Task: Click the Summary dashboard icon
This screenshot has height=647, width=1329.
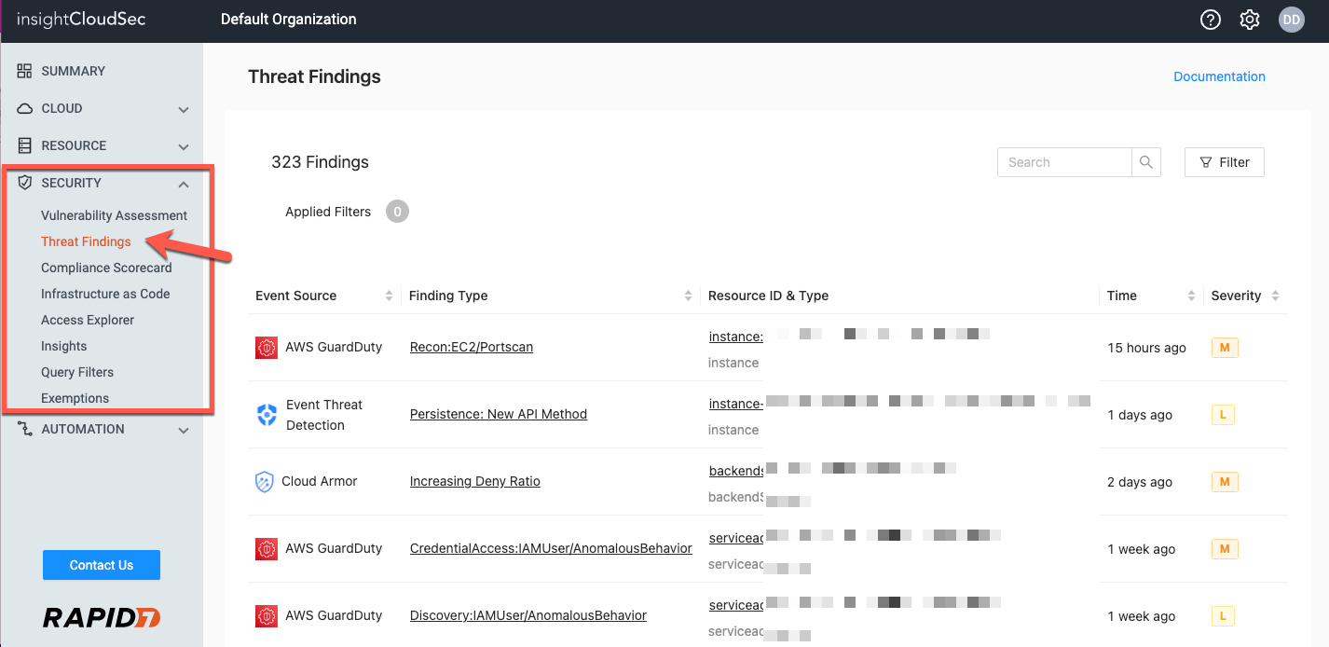Action: pos(25,71)
